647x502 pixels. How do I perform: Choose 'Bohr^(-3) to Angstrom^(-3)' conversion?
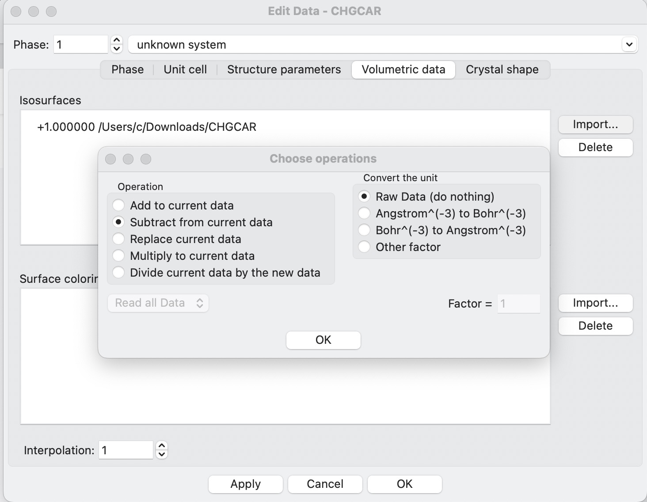tap(364, 230)
